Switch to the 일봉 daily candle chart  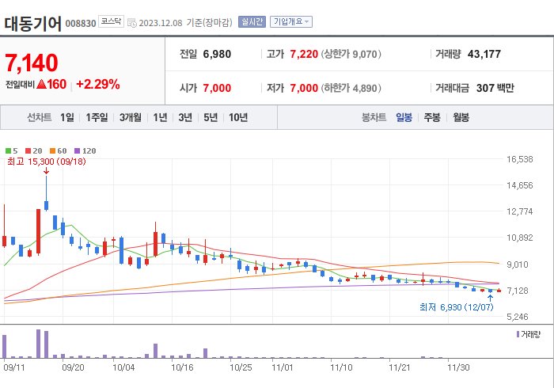tap(404, 117)
